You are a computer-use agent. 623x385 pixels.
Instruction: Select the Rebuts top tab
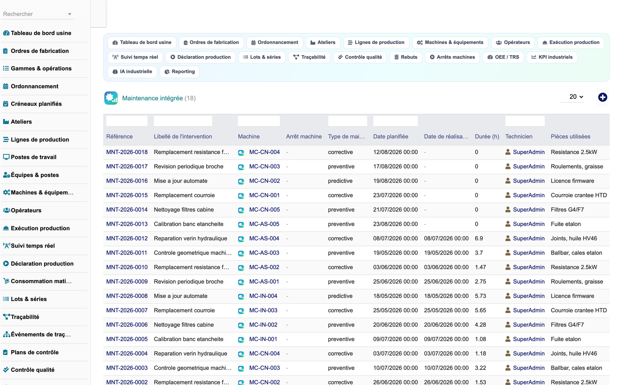[406, 57]
